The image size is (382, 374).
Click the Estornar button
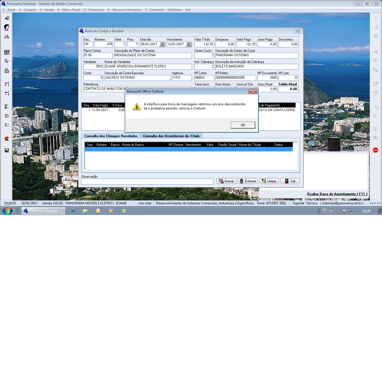pos(247,181)
